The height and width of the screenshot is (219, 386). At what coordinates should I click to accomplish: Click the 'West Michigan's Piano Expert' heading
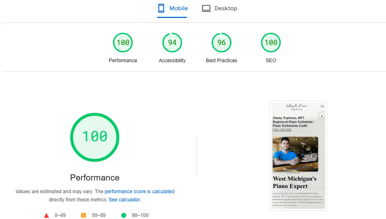point(294,182)
